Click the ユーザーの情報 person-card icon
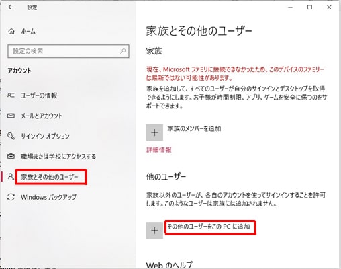This screenshot has width=341, height=269. click(x=11, y=95)
